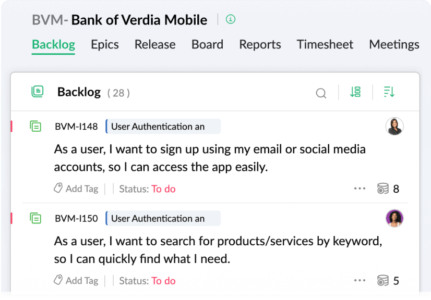Add Tag to BVM-I150 story
The width and height of the screenshot is (431, 300).
(x=76, y=281)
